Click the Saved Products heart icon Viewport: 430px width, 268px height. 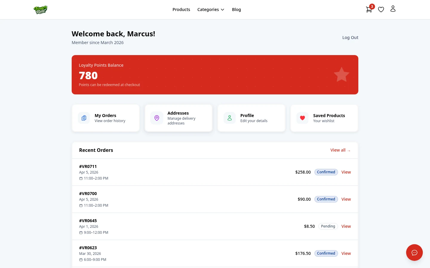(302, 118)
